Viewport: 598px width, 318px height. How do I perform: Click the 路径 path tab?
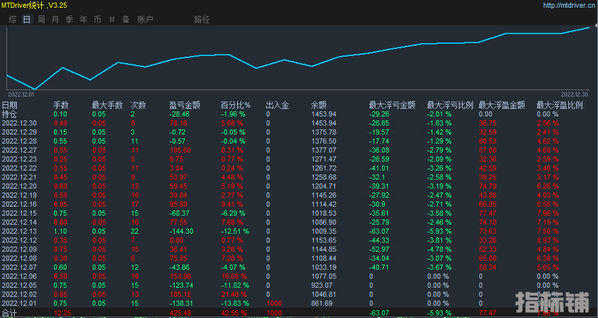pos(202,19)
